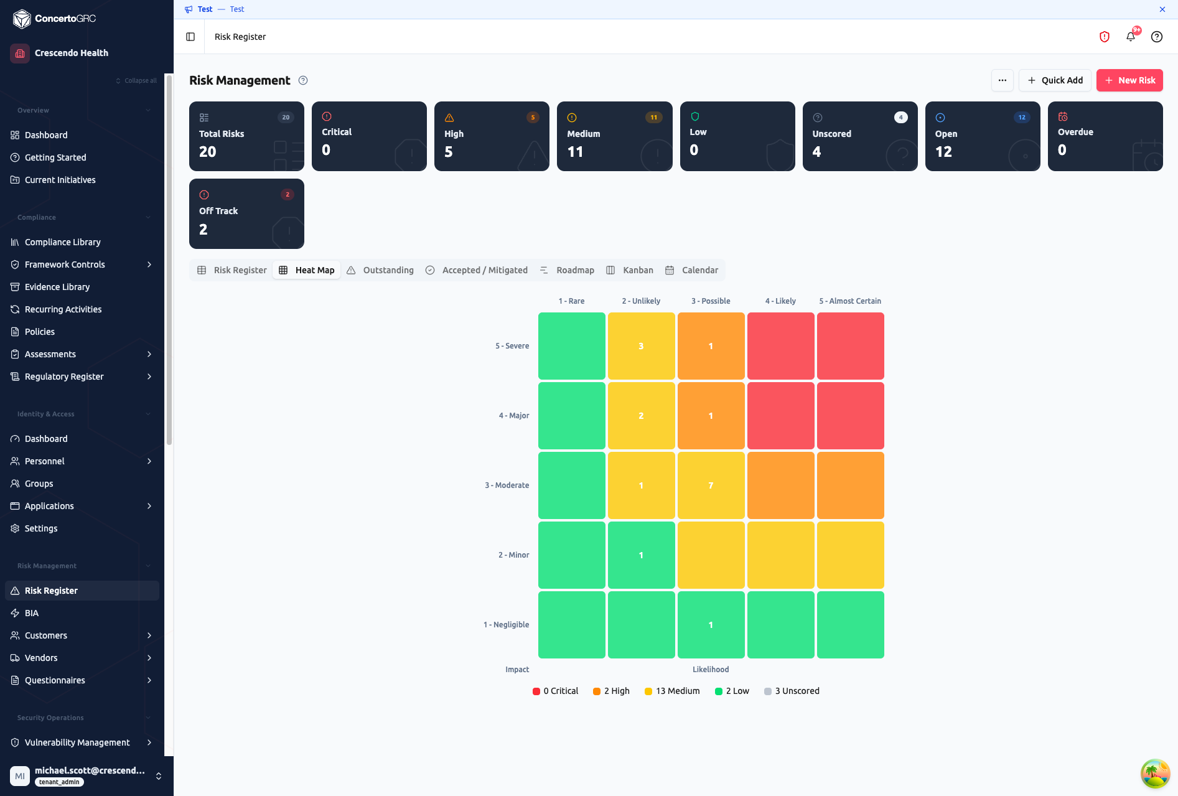Switch to Outstanding tab
This screenshot has height=796, width=1178.
tap(380, 270)
